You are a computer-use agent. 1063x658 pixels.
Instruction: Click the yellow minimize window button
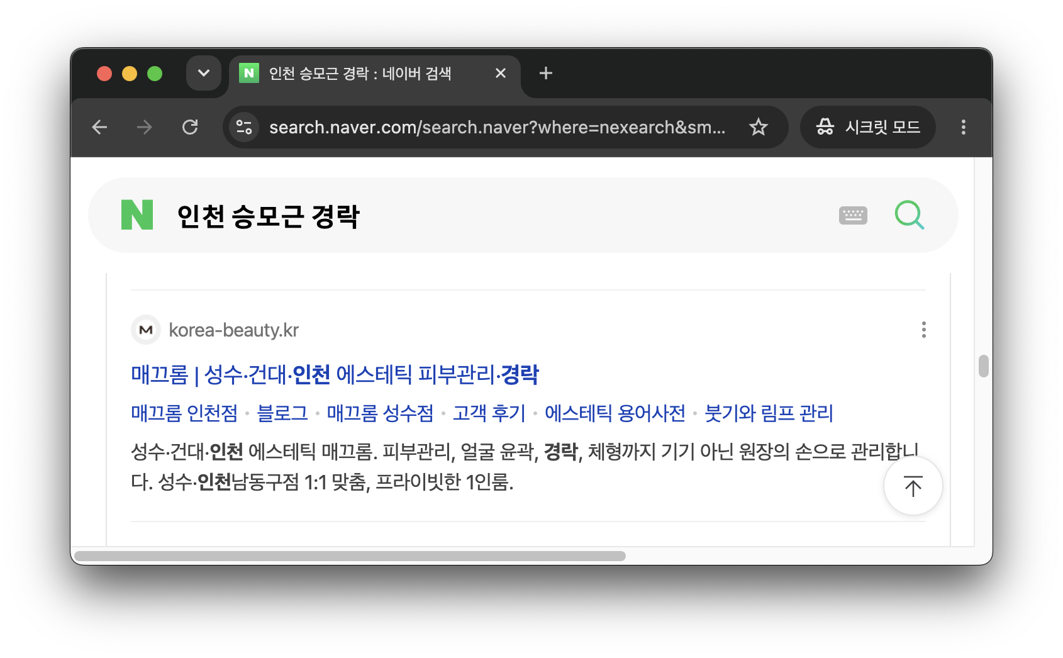(130, 74)
